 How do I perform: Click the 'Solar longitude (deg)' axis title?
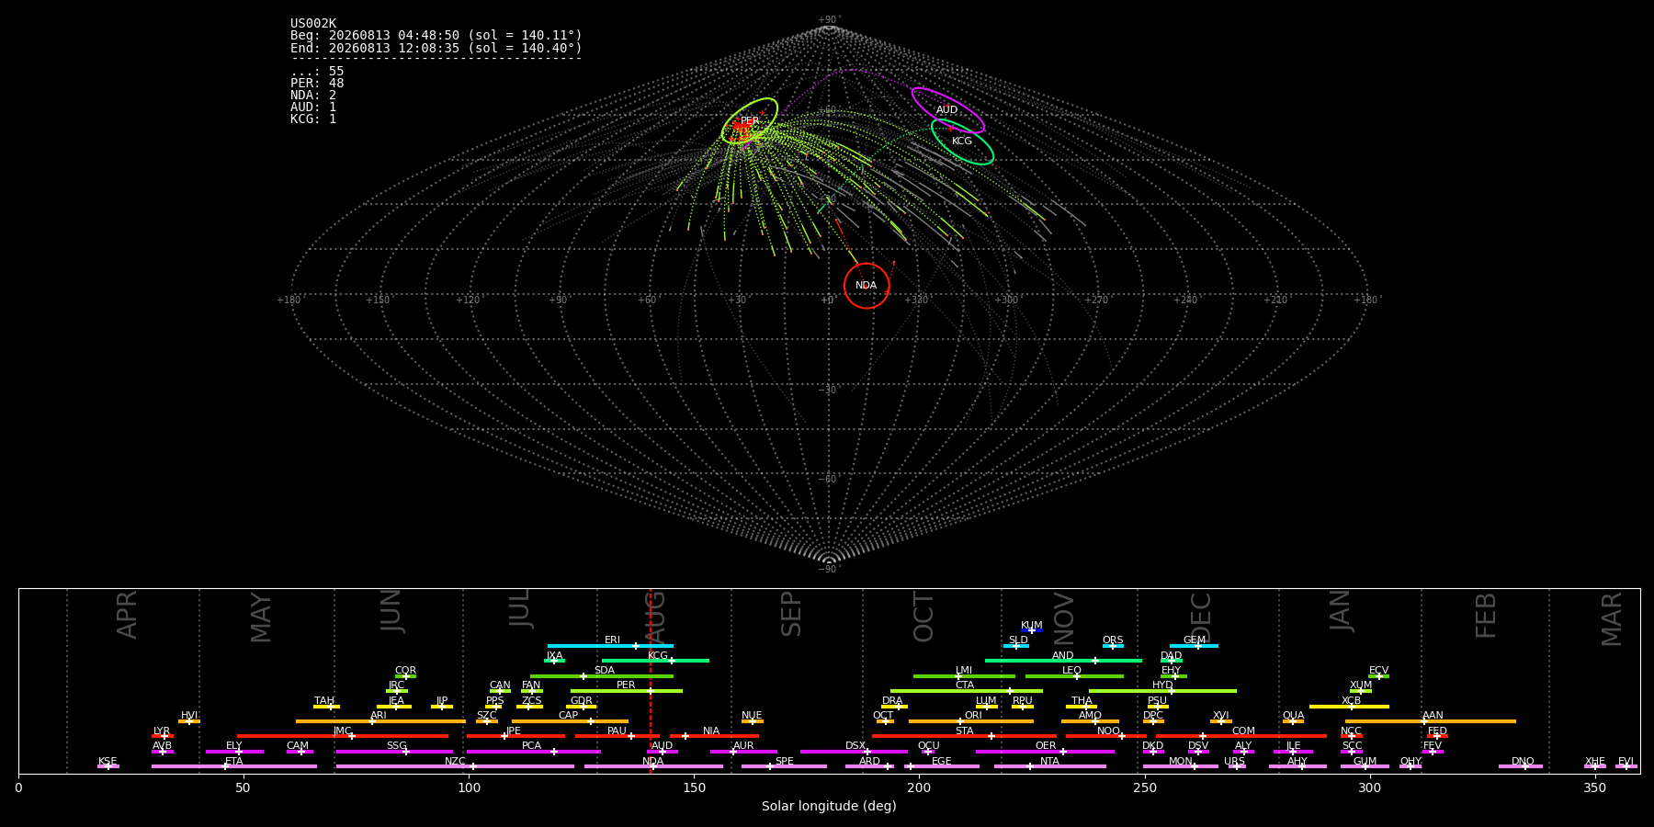tap(829, 806)
